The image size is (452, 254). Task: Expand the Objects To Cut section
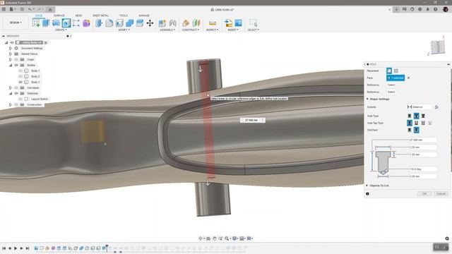[x=367, y=186]
